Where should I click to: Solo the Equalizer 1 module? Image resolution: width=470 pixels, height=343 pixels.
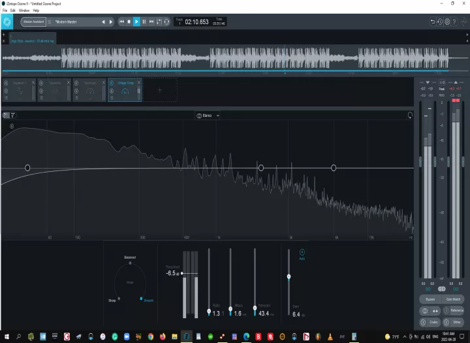pos(6,91)
